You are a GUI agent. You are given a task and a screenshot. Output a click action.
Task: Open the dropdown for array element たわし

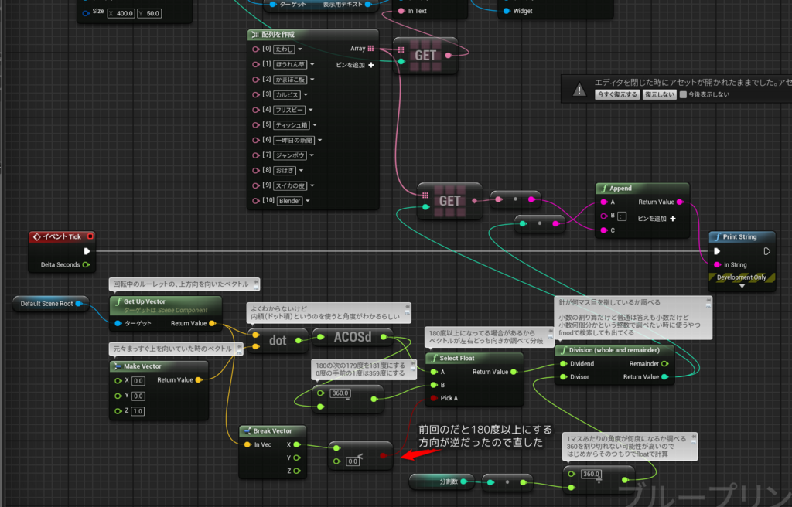point(300,49)
